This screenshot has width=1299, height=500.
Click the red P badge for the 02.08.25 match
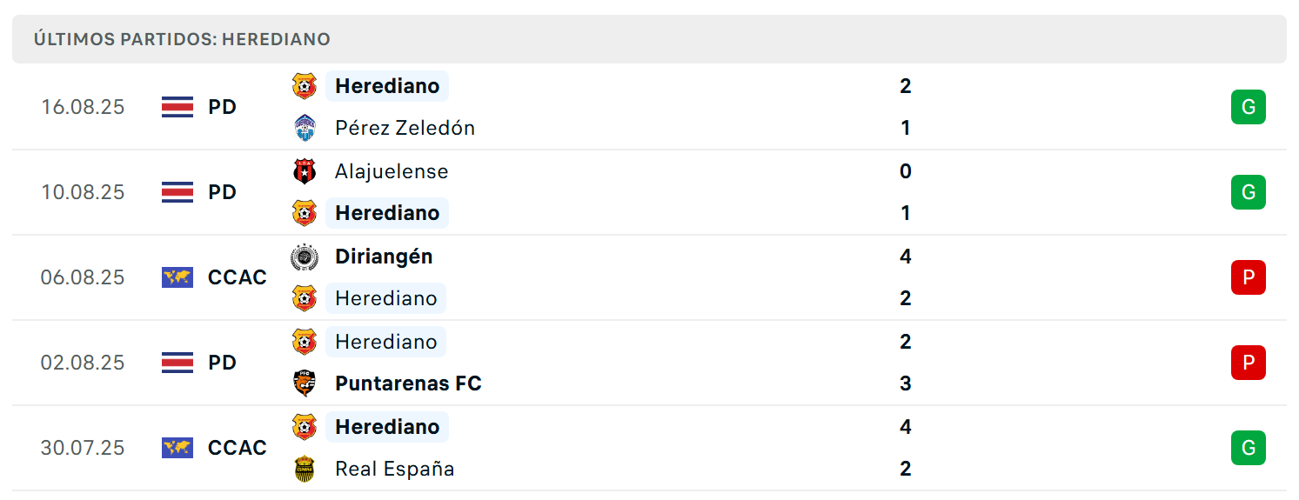point(1248,363)
